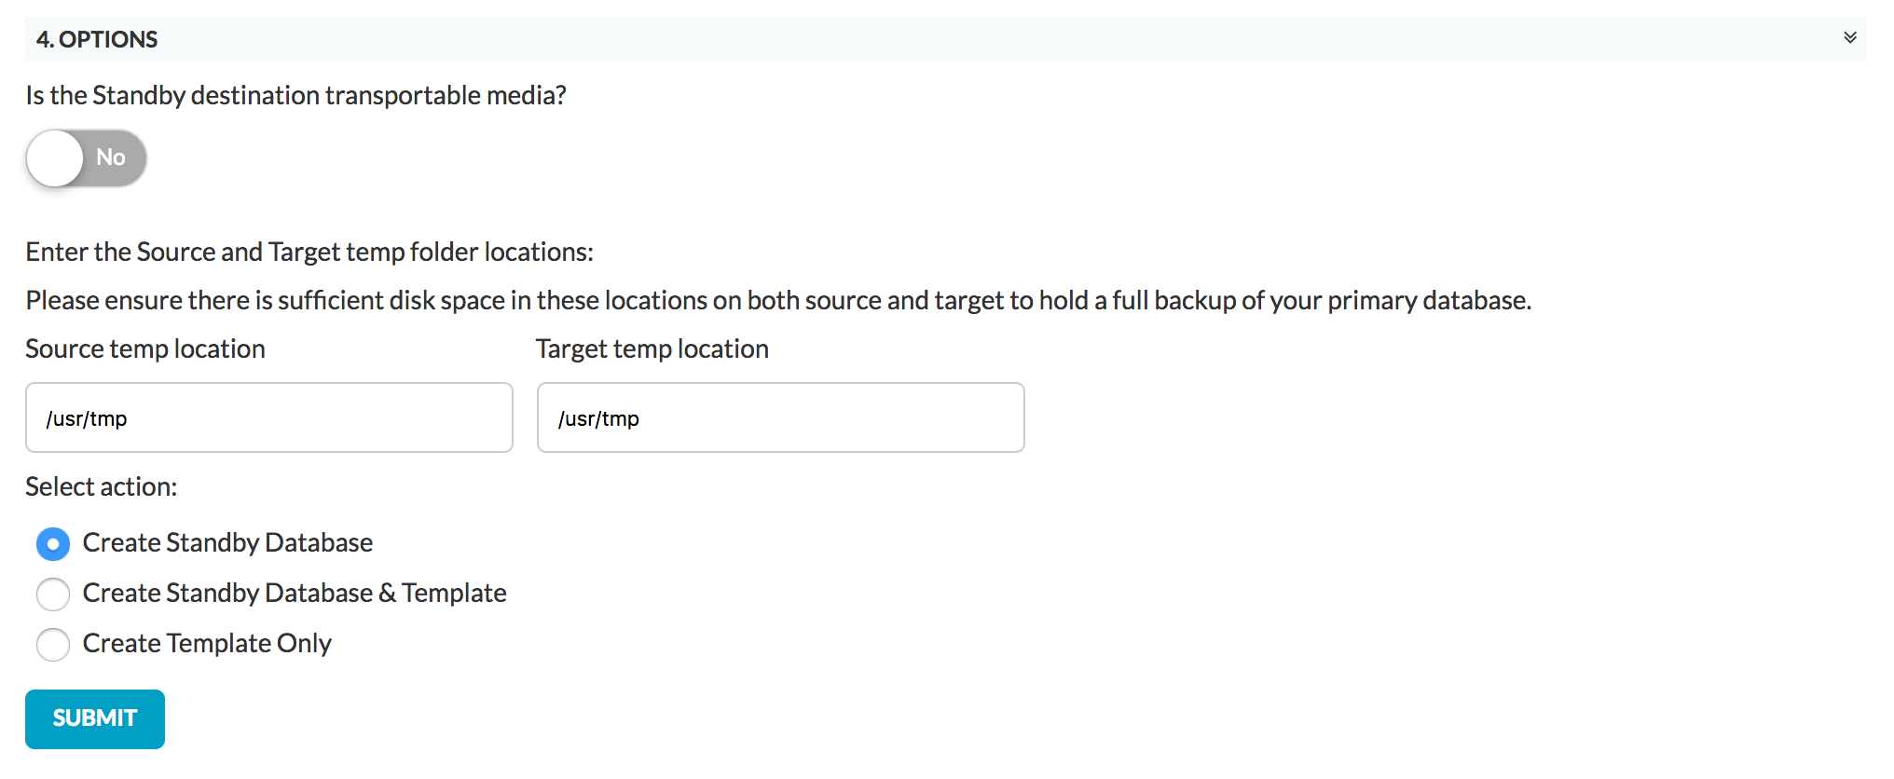Click the "No" text on the toggle

(111, 157)
